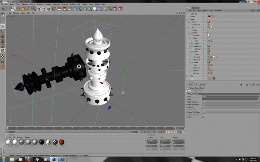Toggle the X-Ray checkbox

pos(203,117)
